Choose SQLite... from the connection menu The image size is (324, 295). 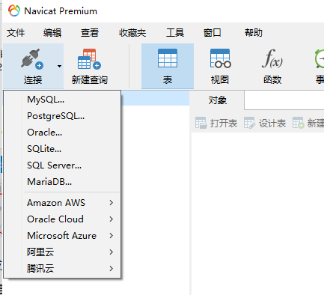point(62,149)
